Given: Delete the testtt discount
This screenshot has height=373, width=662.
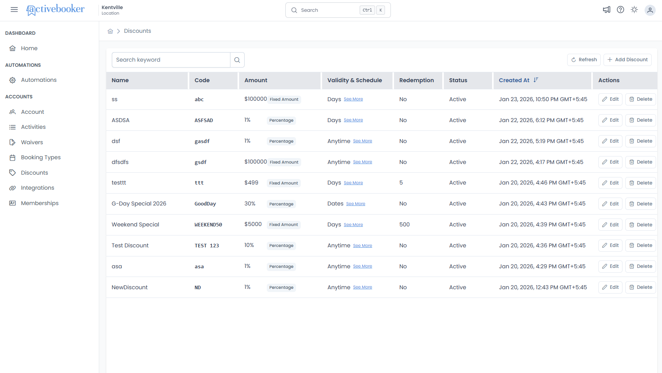Looking at the screenshot, I should pyautogui.click(x=640, y=183).
